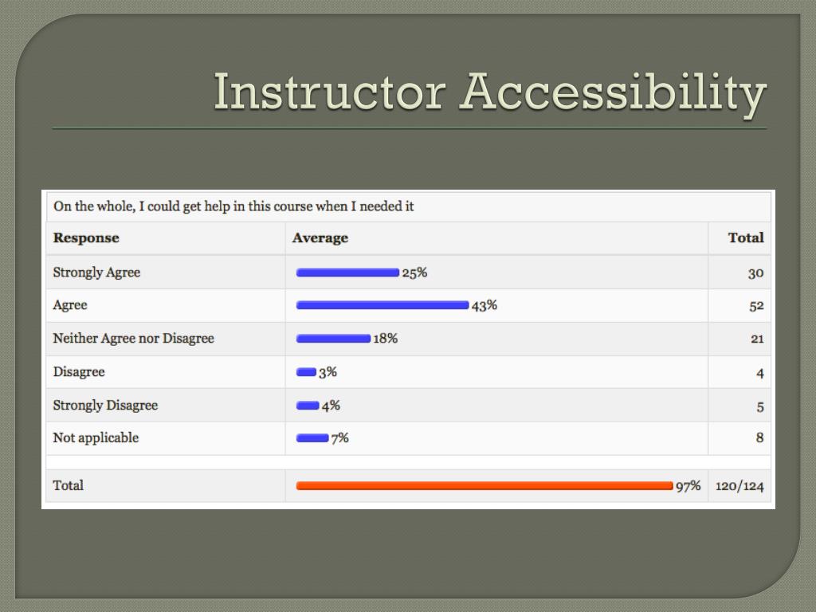The image size is (816, 612).
Task: Click the 4% Strongly Disagree bar
Action: (308, 406)
